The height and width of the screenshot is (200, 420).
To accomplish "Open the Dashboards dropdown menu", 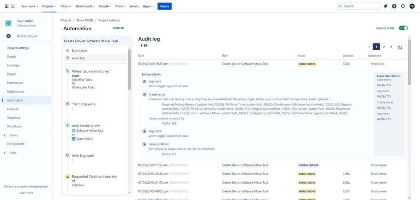I will 85,6.
